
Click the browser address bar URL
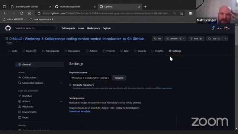click(106, 13)
